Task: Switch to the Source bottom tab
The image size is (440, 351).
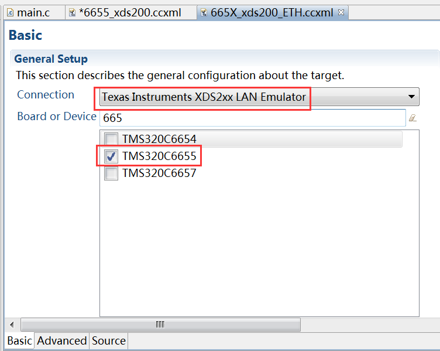Action: tap(109, 341)
